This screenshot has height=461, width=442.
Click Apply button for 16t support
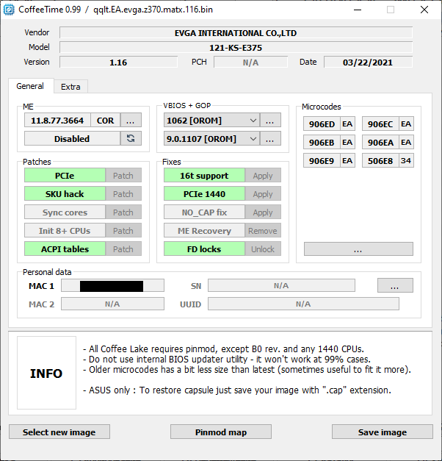click(x=263, y=176)
